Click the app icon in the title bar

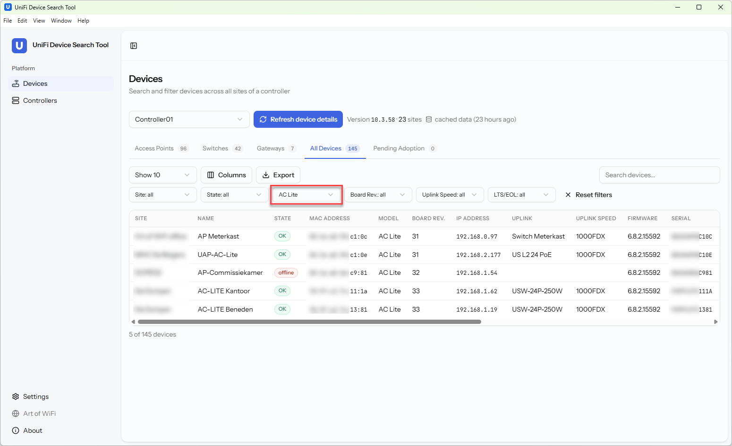[x=8, y=7]
